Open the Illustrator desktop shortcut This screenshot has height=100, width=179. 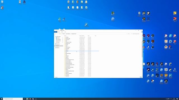tap(153, 42)
